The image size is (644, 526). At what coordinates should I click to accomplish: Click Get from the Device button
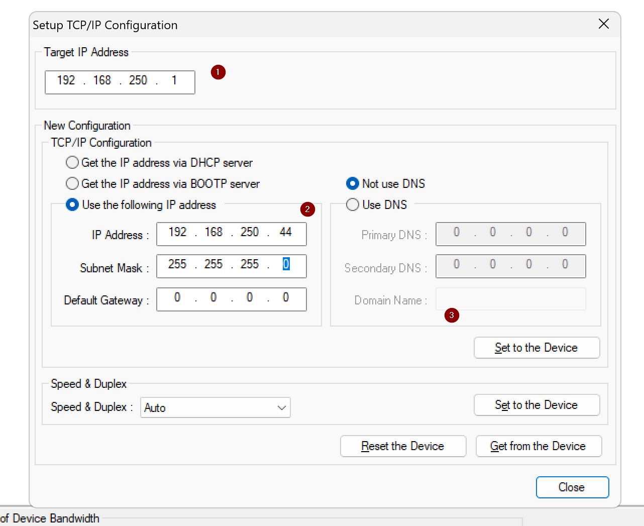[538, 446]
